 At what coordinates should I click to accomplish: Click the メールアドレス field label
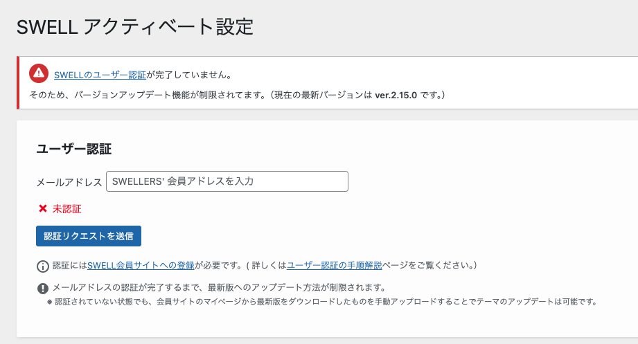(69, 182)
